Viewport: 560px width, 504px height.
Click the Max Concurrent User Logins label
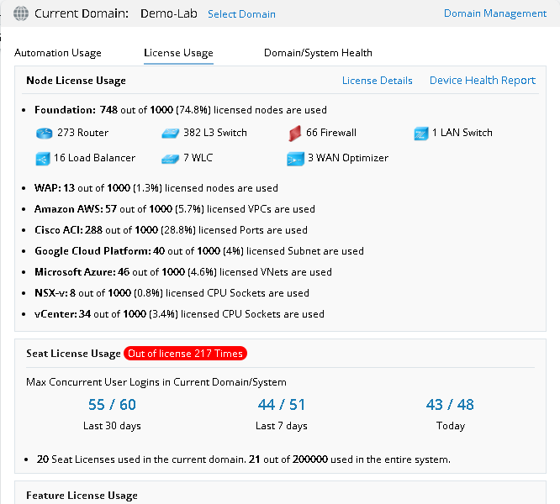point(156,382)
